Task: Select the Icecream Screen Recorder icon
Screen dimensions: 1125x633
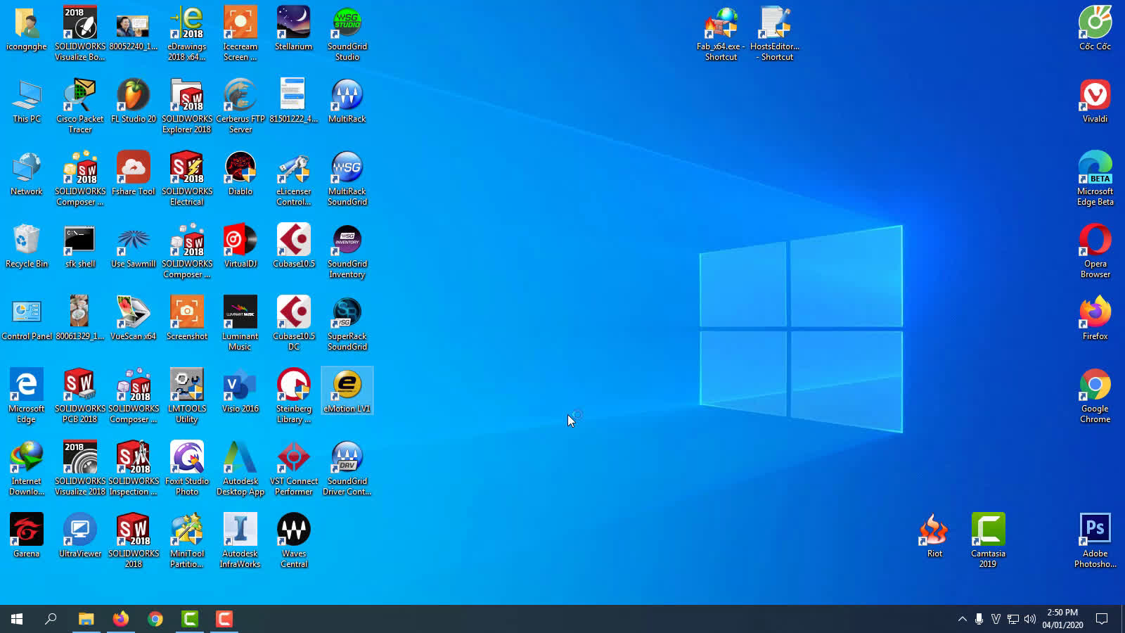Action: (240, 34)
